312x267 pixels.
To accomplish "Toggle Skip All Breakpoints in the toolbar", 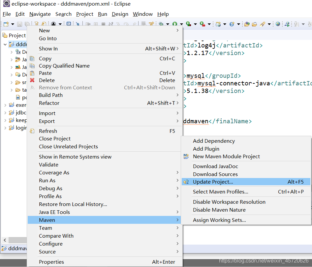I will tap(78, 24).
